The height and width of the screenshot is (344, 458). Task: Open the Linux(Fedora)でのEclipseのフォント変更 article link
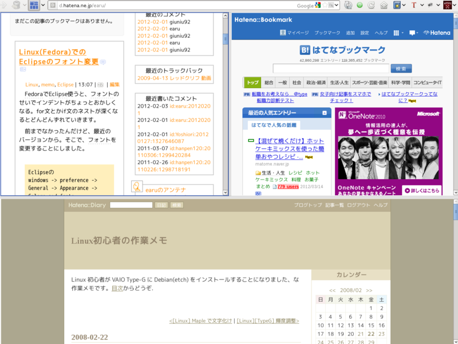(x=59, y=57)
